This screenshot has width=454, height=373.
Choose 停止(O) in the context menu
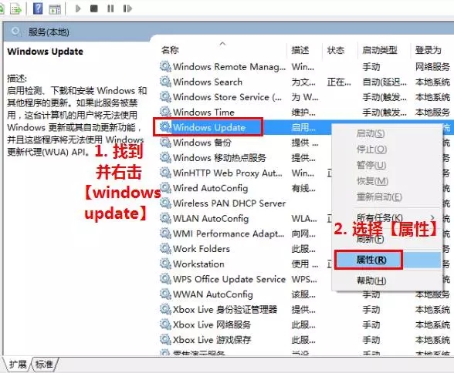pyautogui.click(x=371, y=150)
